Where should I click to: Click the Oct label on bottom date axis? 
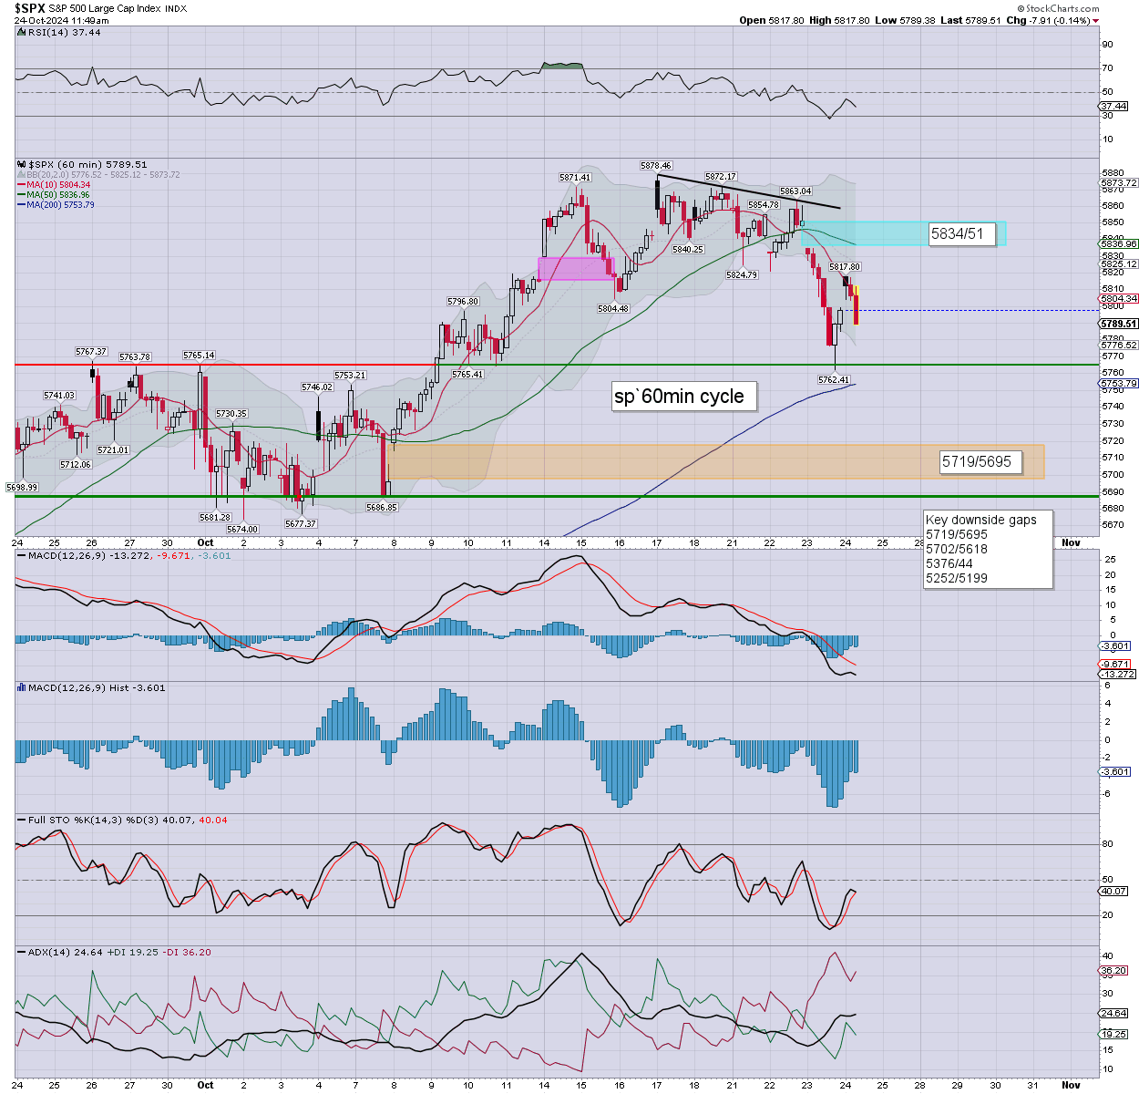point(206,1085)
